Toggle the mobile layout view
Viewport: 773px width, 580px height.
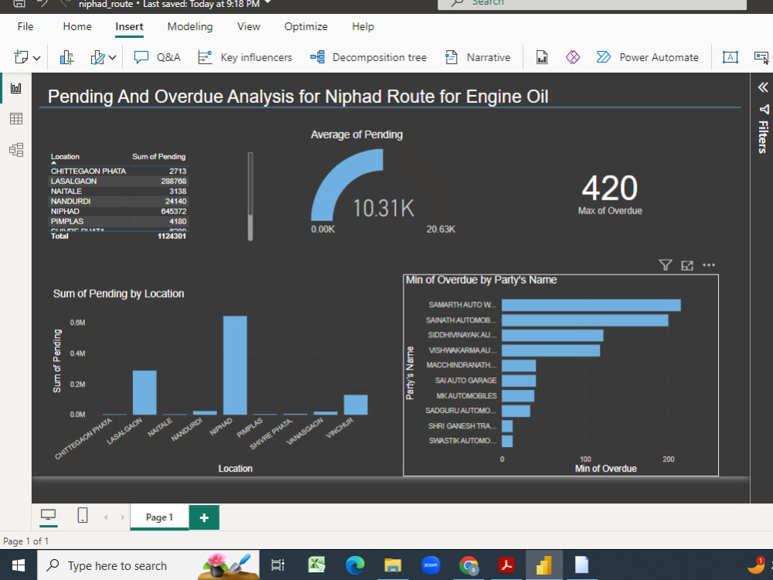82,517
